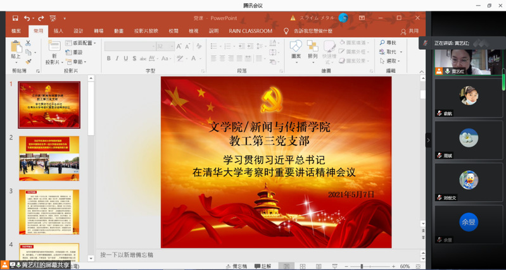Open the Select (選取) dropdown
This screenshot has width=506, height=270.
tap(390, 61)
